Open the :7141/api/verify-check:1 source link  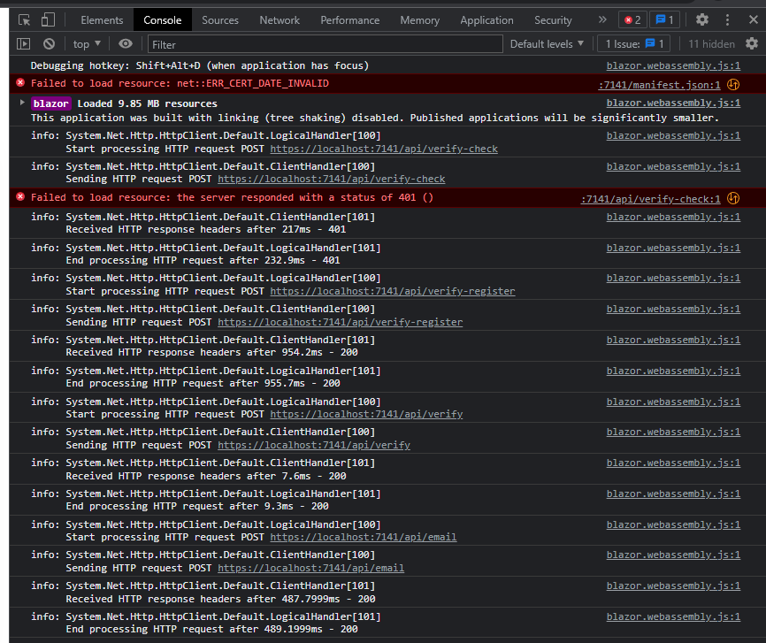650,199
